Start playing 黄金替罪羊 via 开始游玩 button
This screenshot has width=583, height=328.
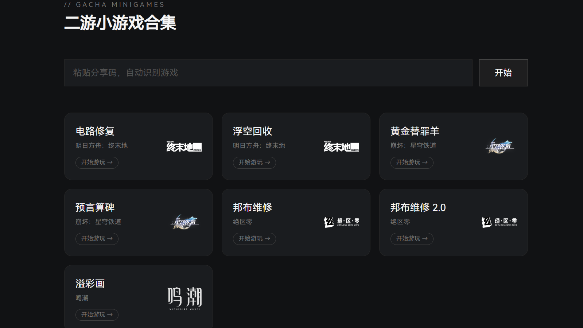click(x=412, y=163)
